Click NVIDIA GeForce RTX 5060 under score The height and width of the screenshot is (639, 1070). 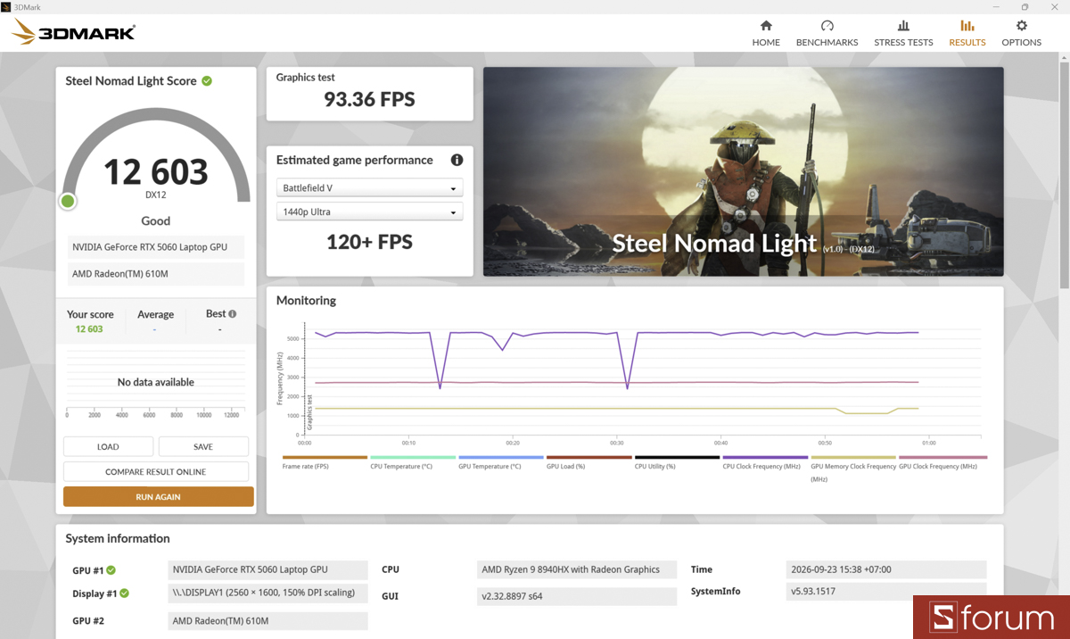156,247
